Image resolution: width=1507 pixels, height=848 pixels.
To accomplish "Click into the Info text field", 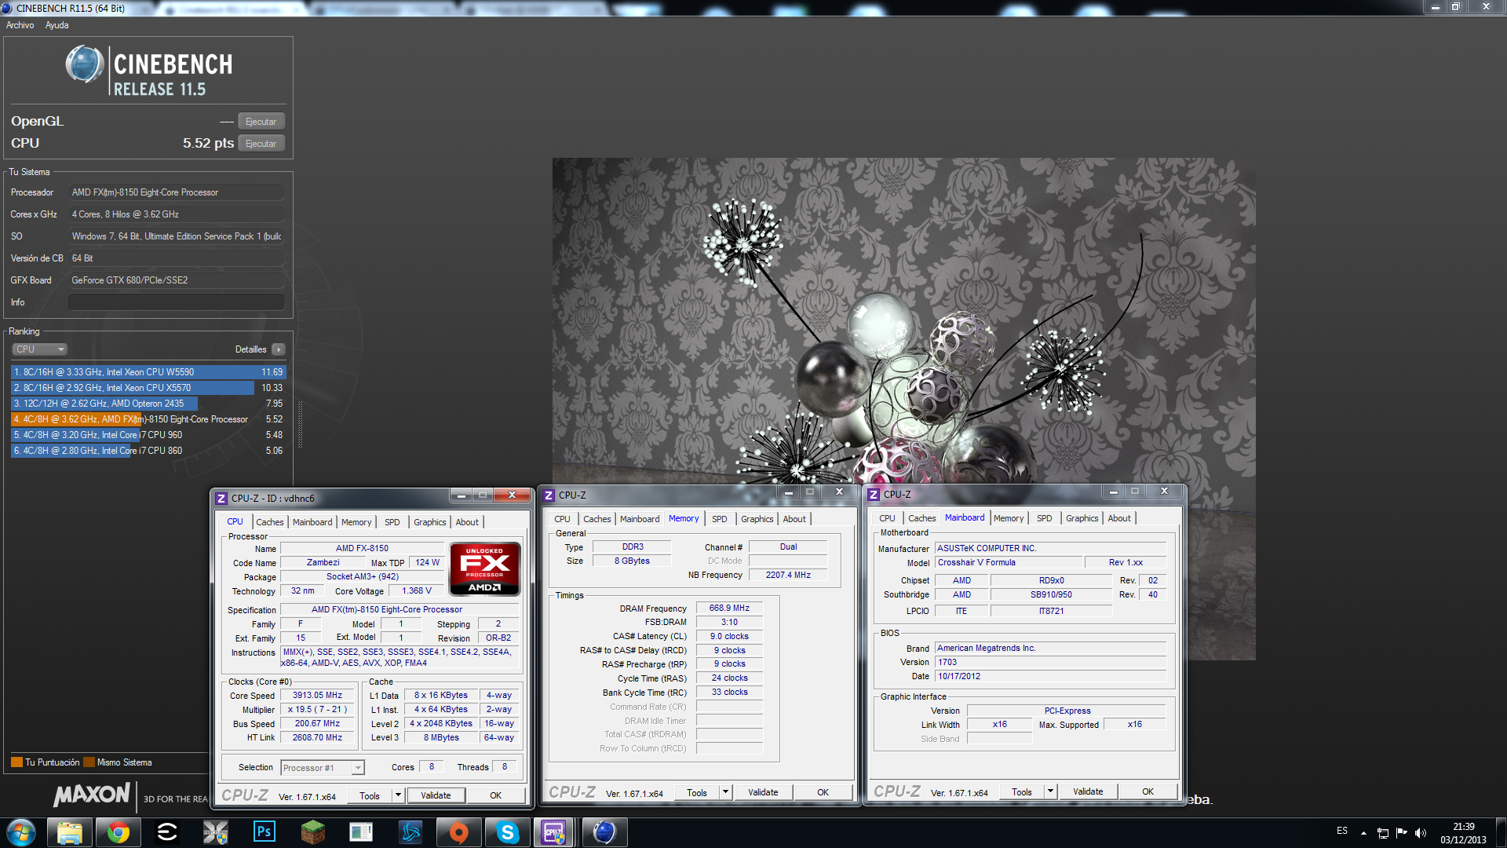I will (x=177, y=302).
